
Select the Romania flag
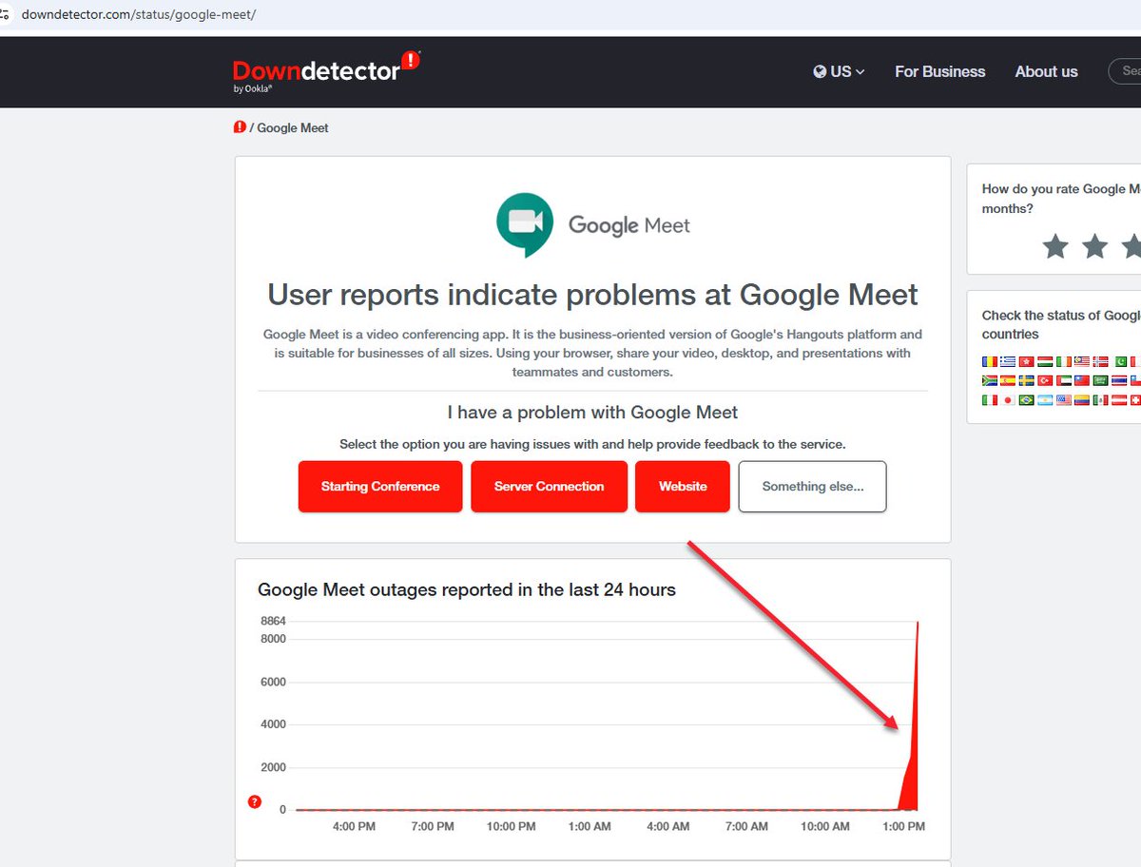click(x=990, y=361)
